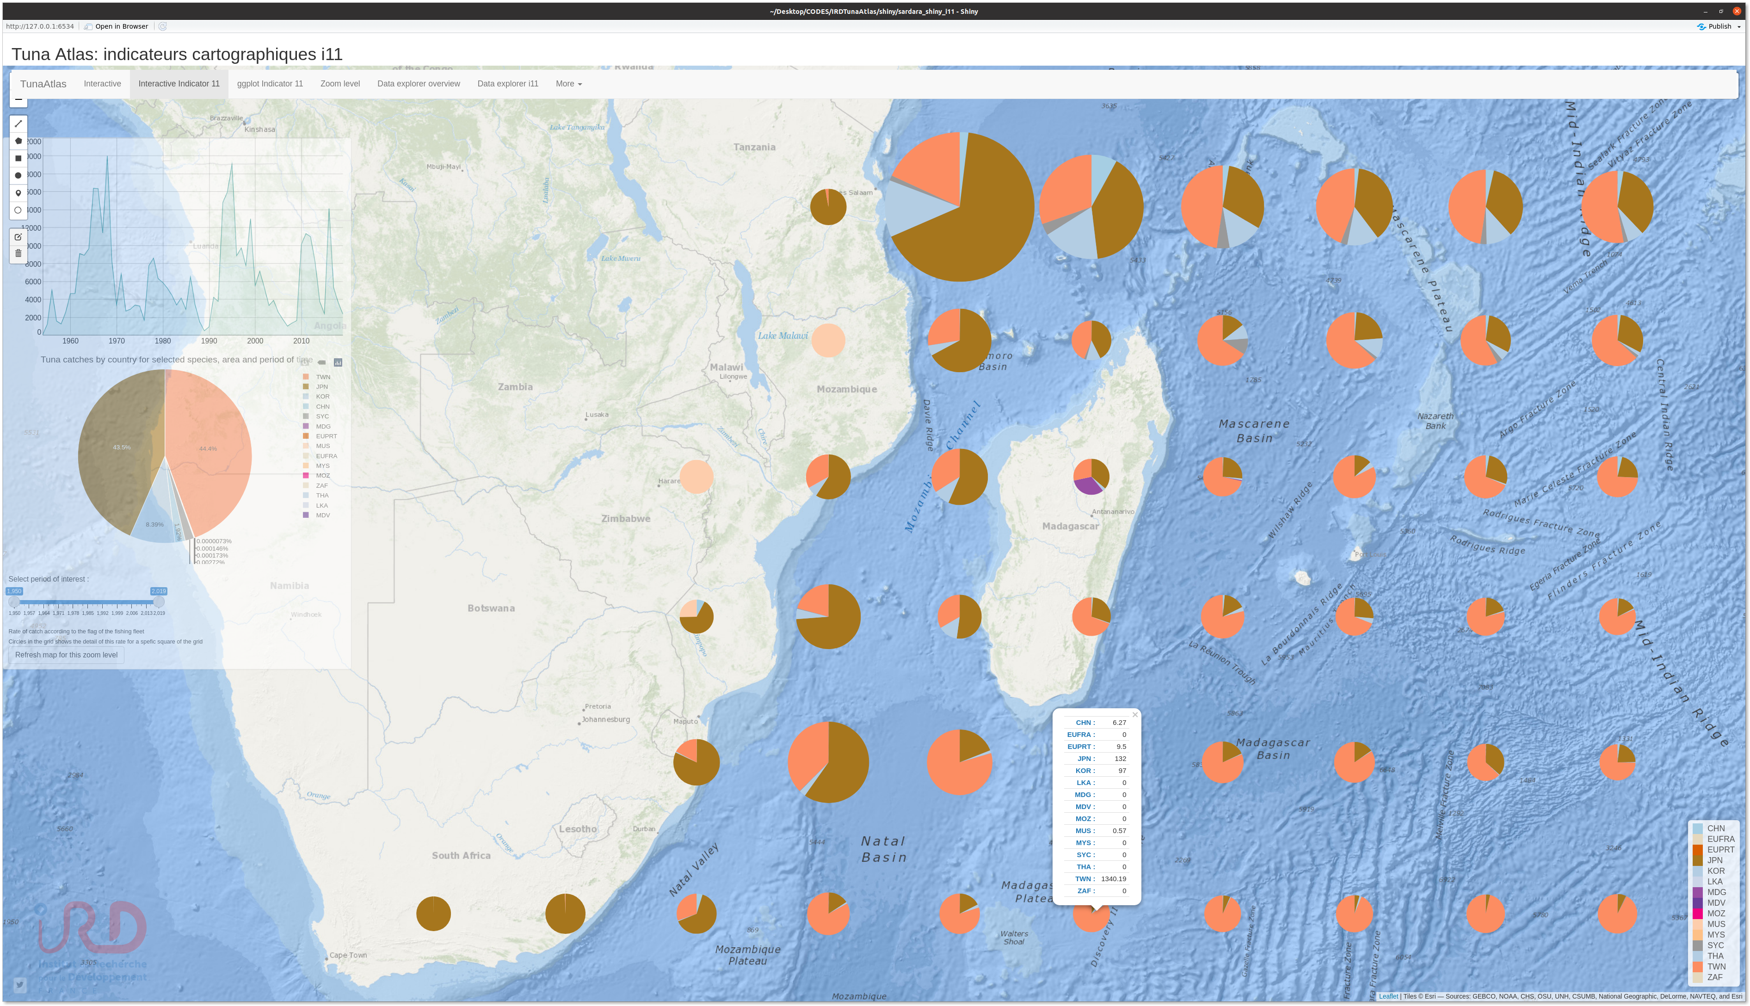
Task: Select the draw rectangle tool
Action: (x=18, y=158)
